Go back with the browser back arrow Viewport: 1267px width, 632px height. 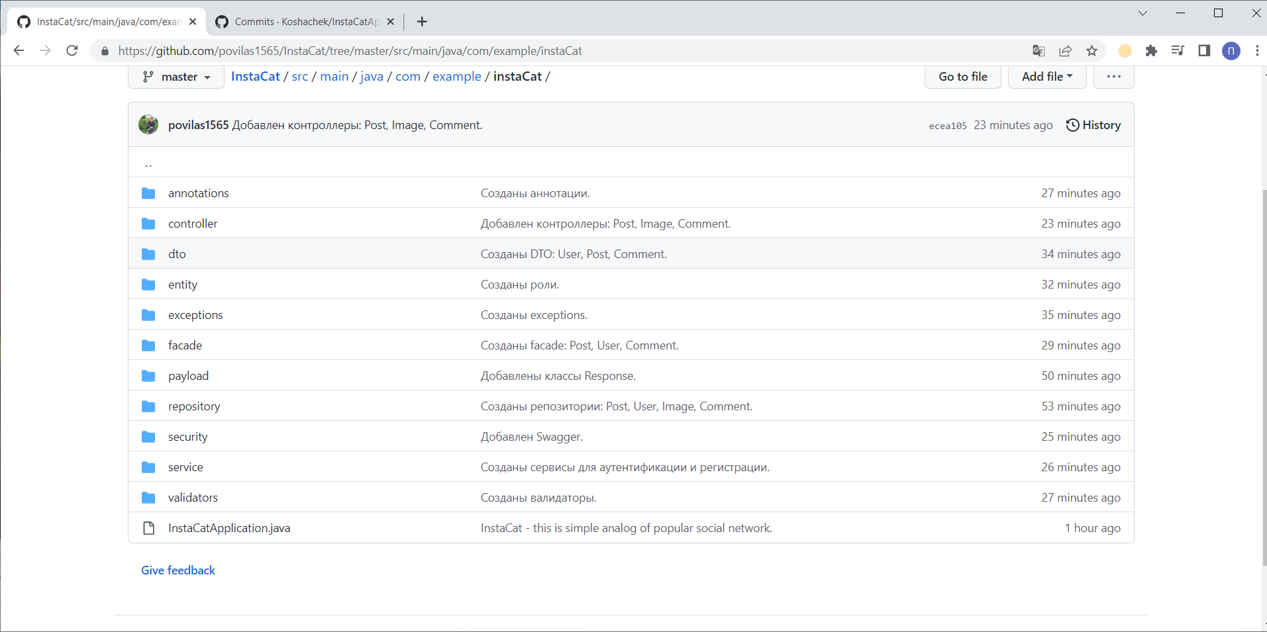(19, 51)
